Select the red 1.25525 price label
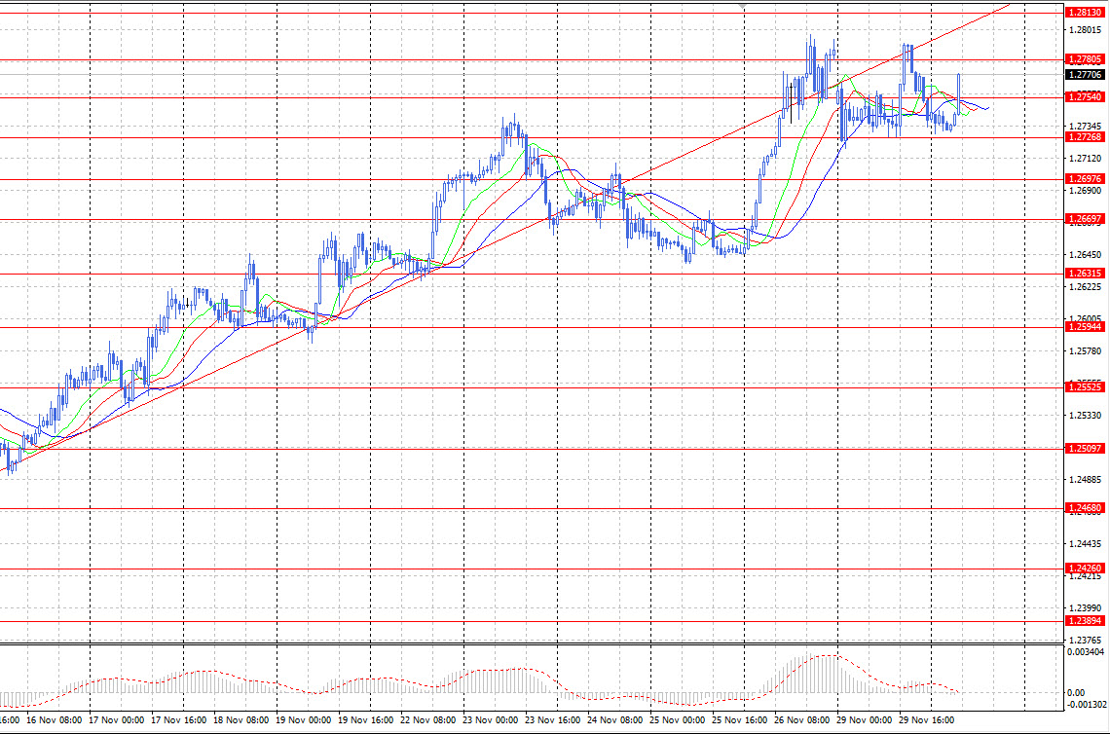1110x734 pixels. 1085,387
